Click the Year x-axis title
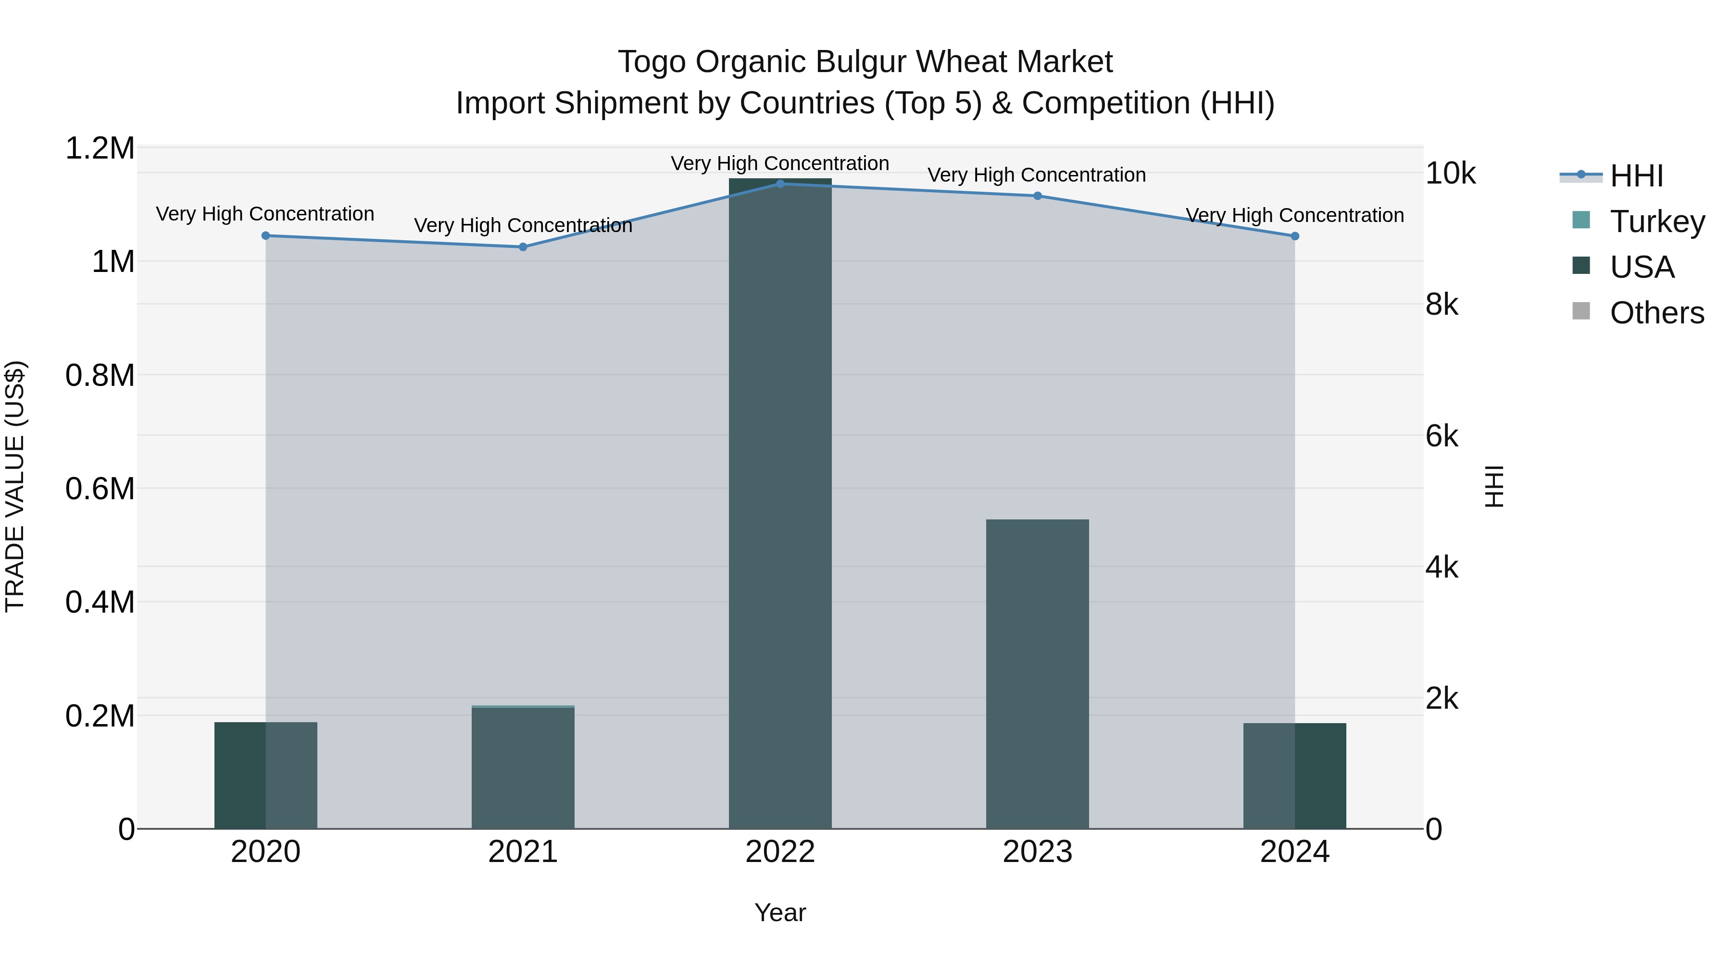 point(780,913)
